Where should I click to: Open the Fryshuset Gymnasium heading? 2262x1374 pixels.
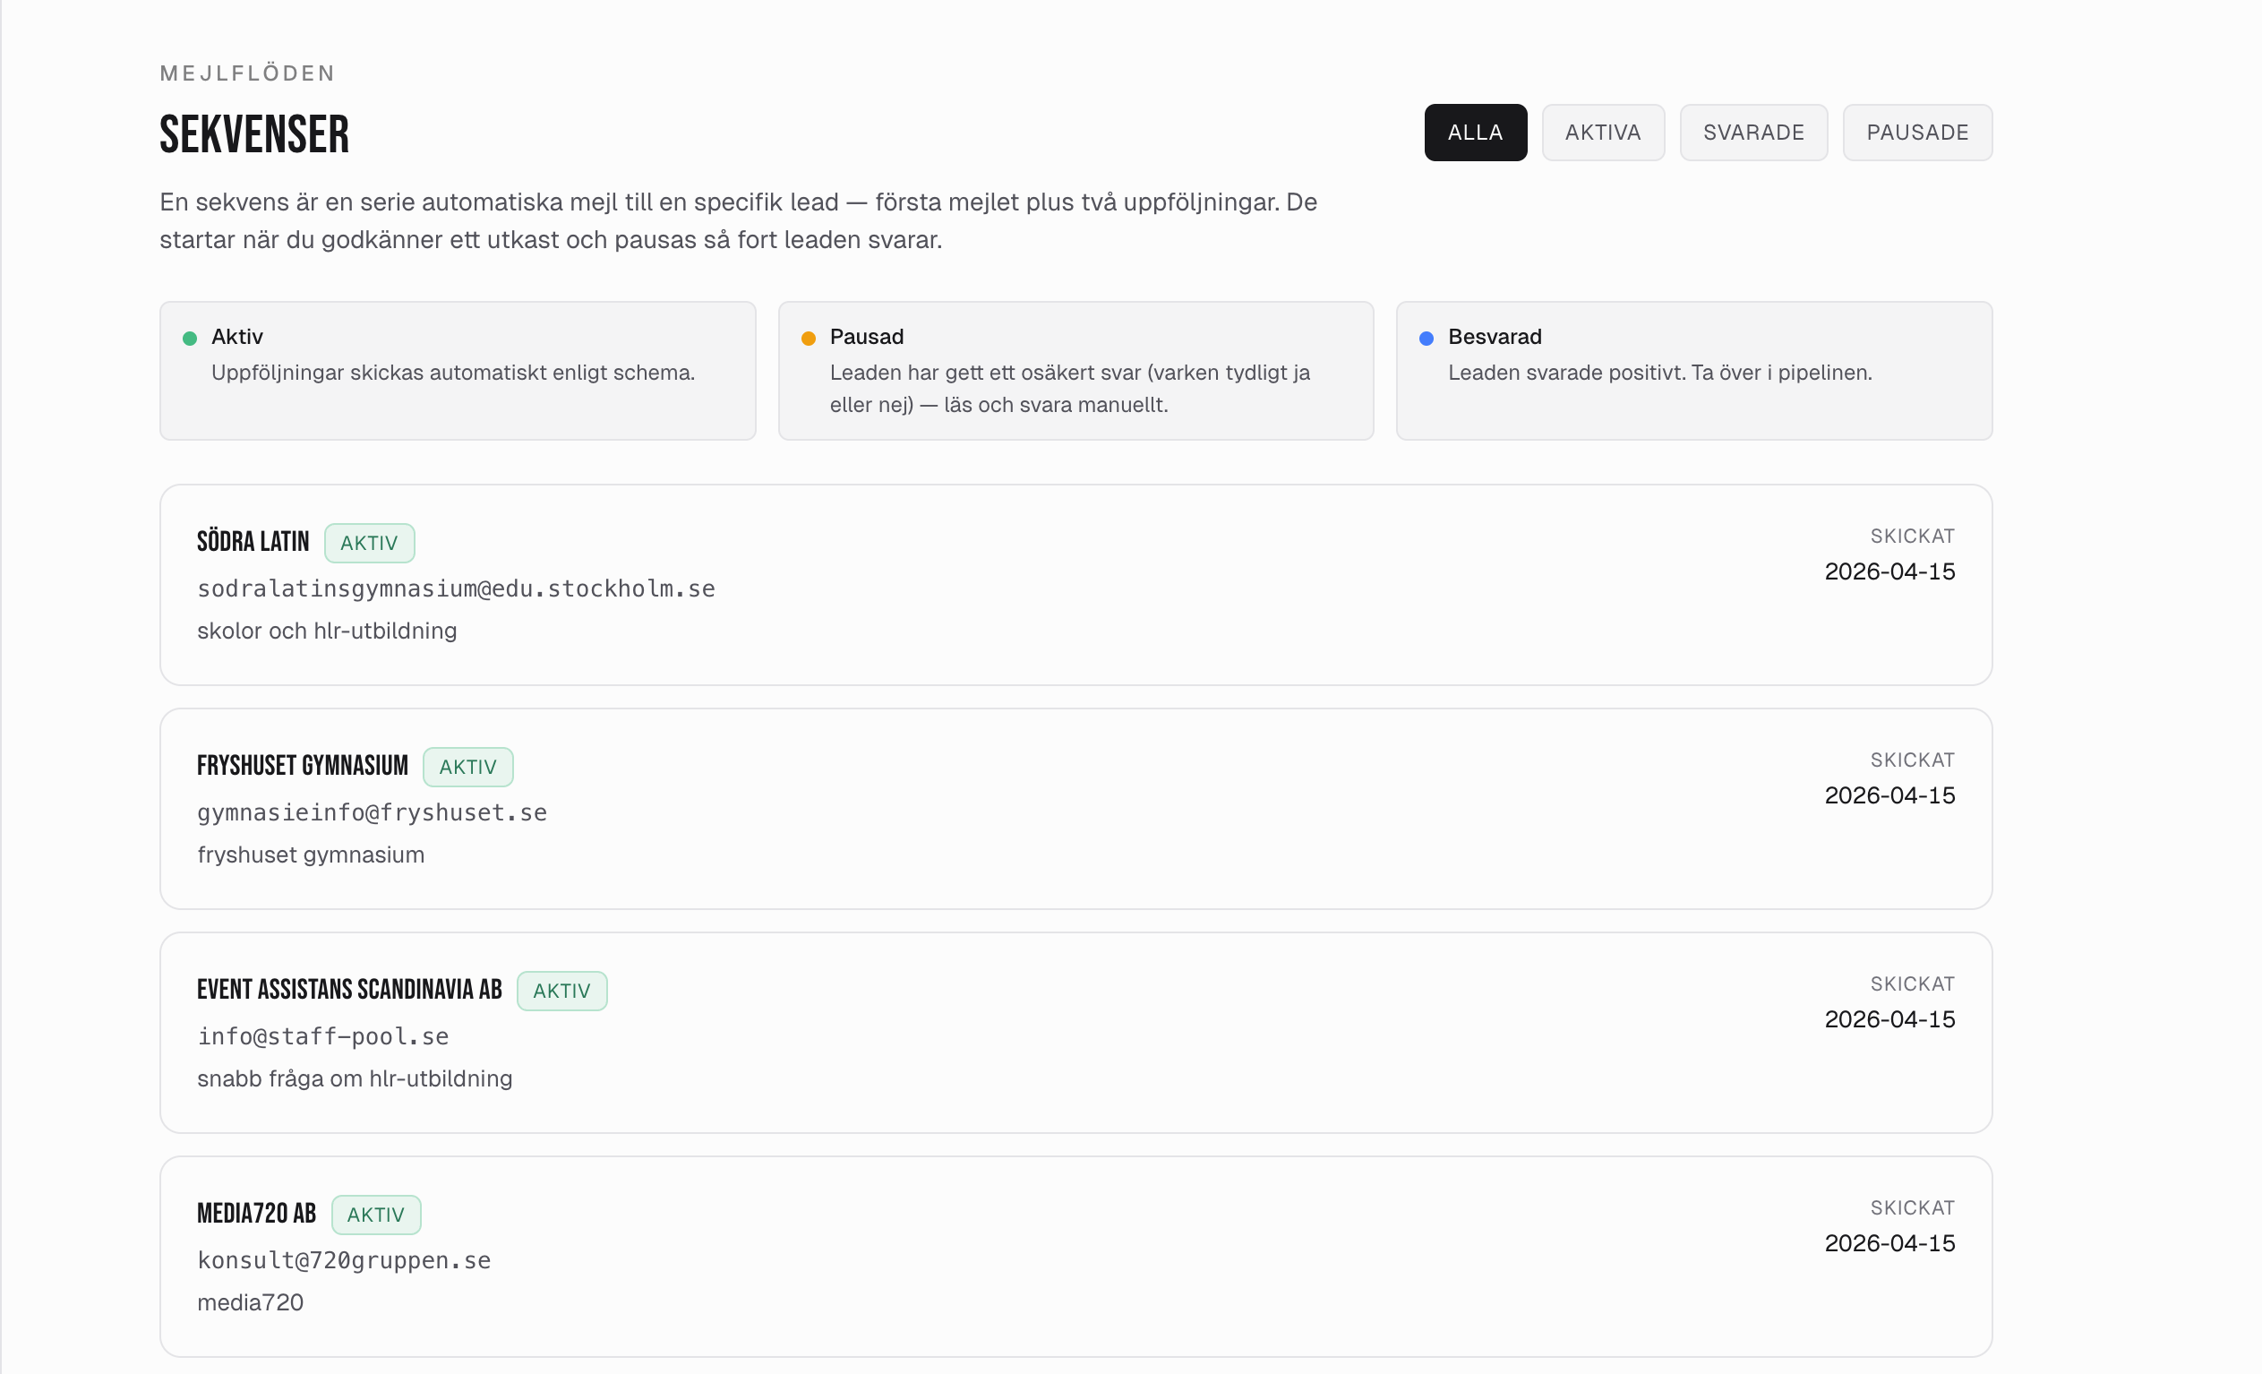(302, 766)
